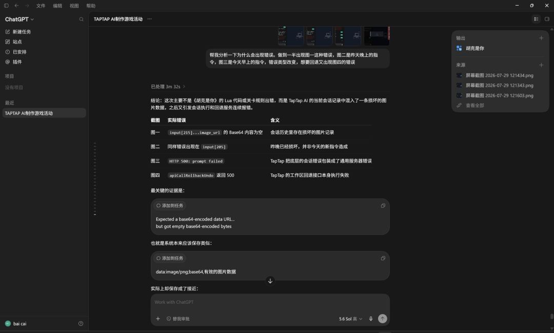Open the conversation options ellipsis menu
554x333 pixels.
pyautogui.click(x=149, y=19)
